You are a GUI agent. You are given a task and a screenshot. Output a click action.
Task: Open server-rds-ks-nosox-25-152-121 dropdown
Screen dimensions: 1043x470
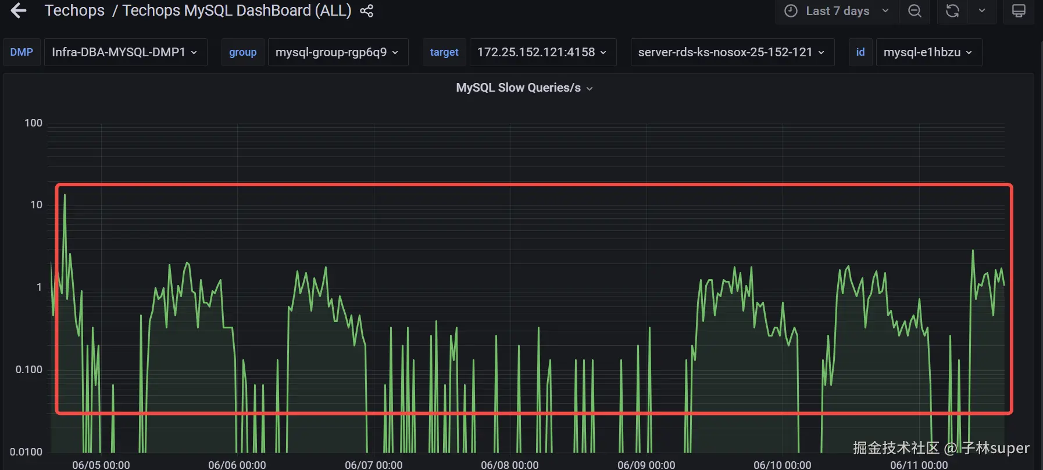(x=733, y=52)
